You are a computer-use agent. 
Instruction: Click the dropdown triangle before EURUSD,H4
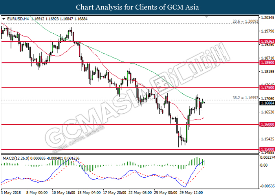point(4,19)
